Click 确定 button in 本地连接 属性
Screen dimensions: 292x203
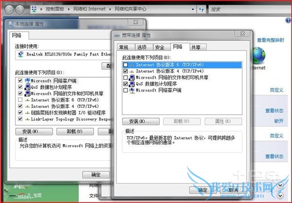point(96,174)
